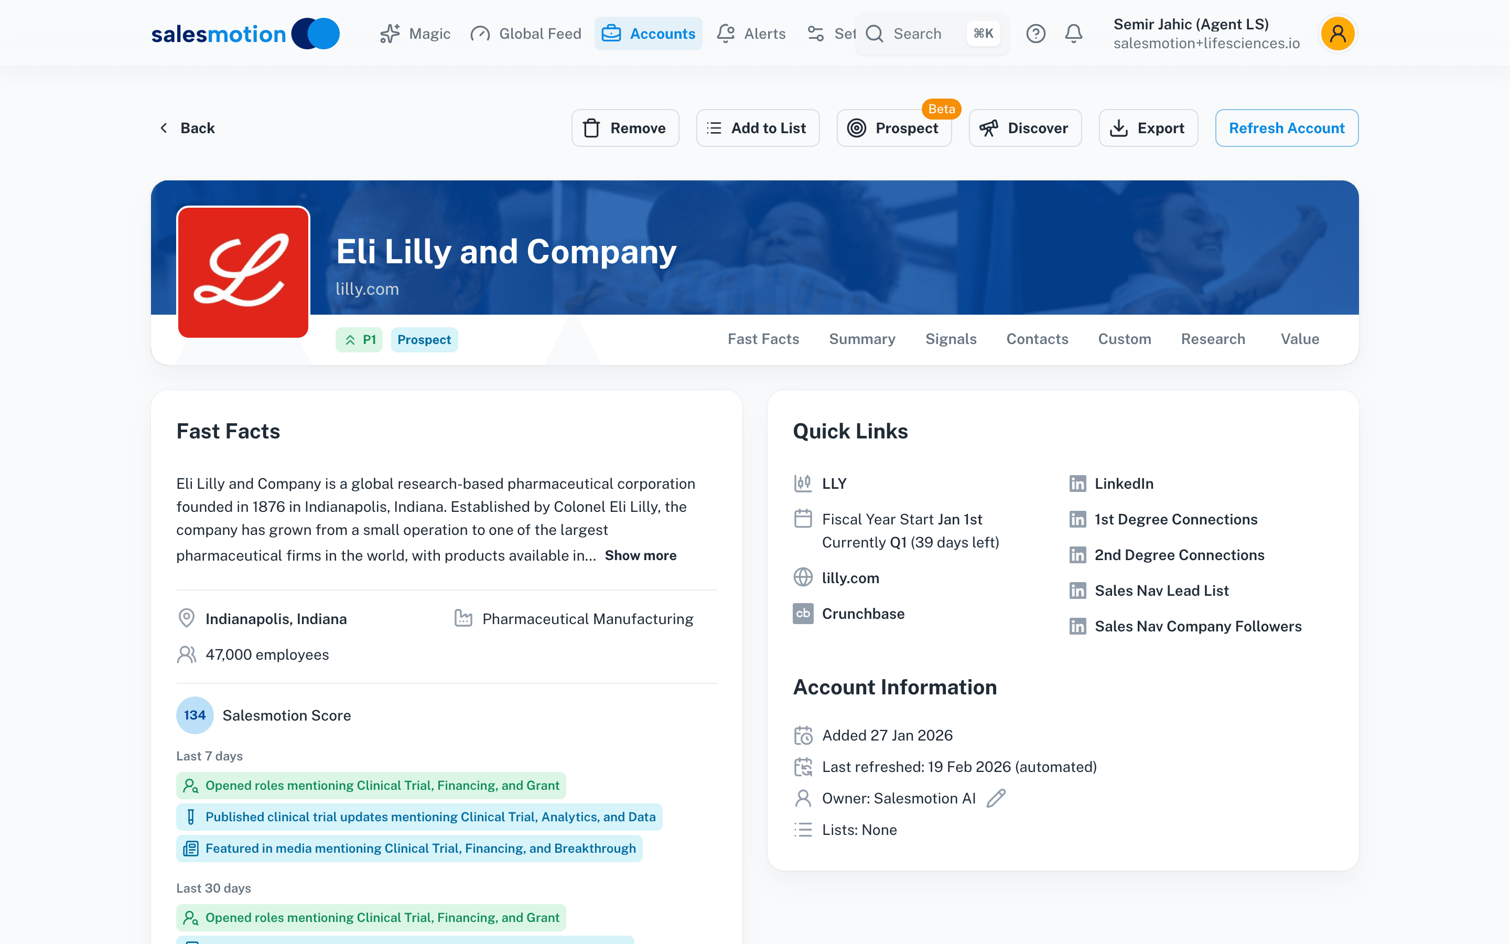Click Refresh Account

[1287, 128]
